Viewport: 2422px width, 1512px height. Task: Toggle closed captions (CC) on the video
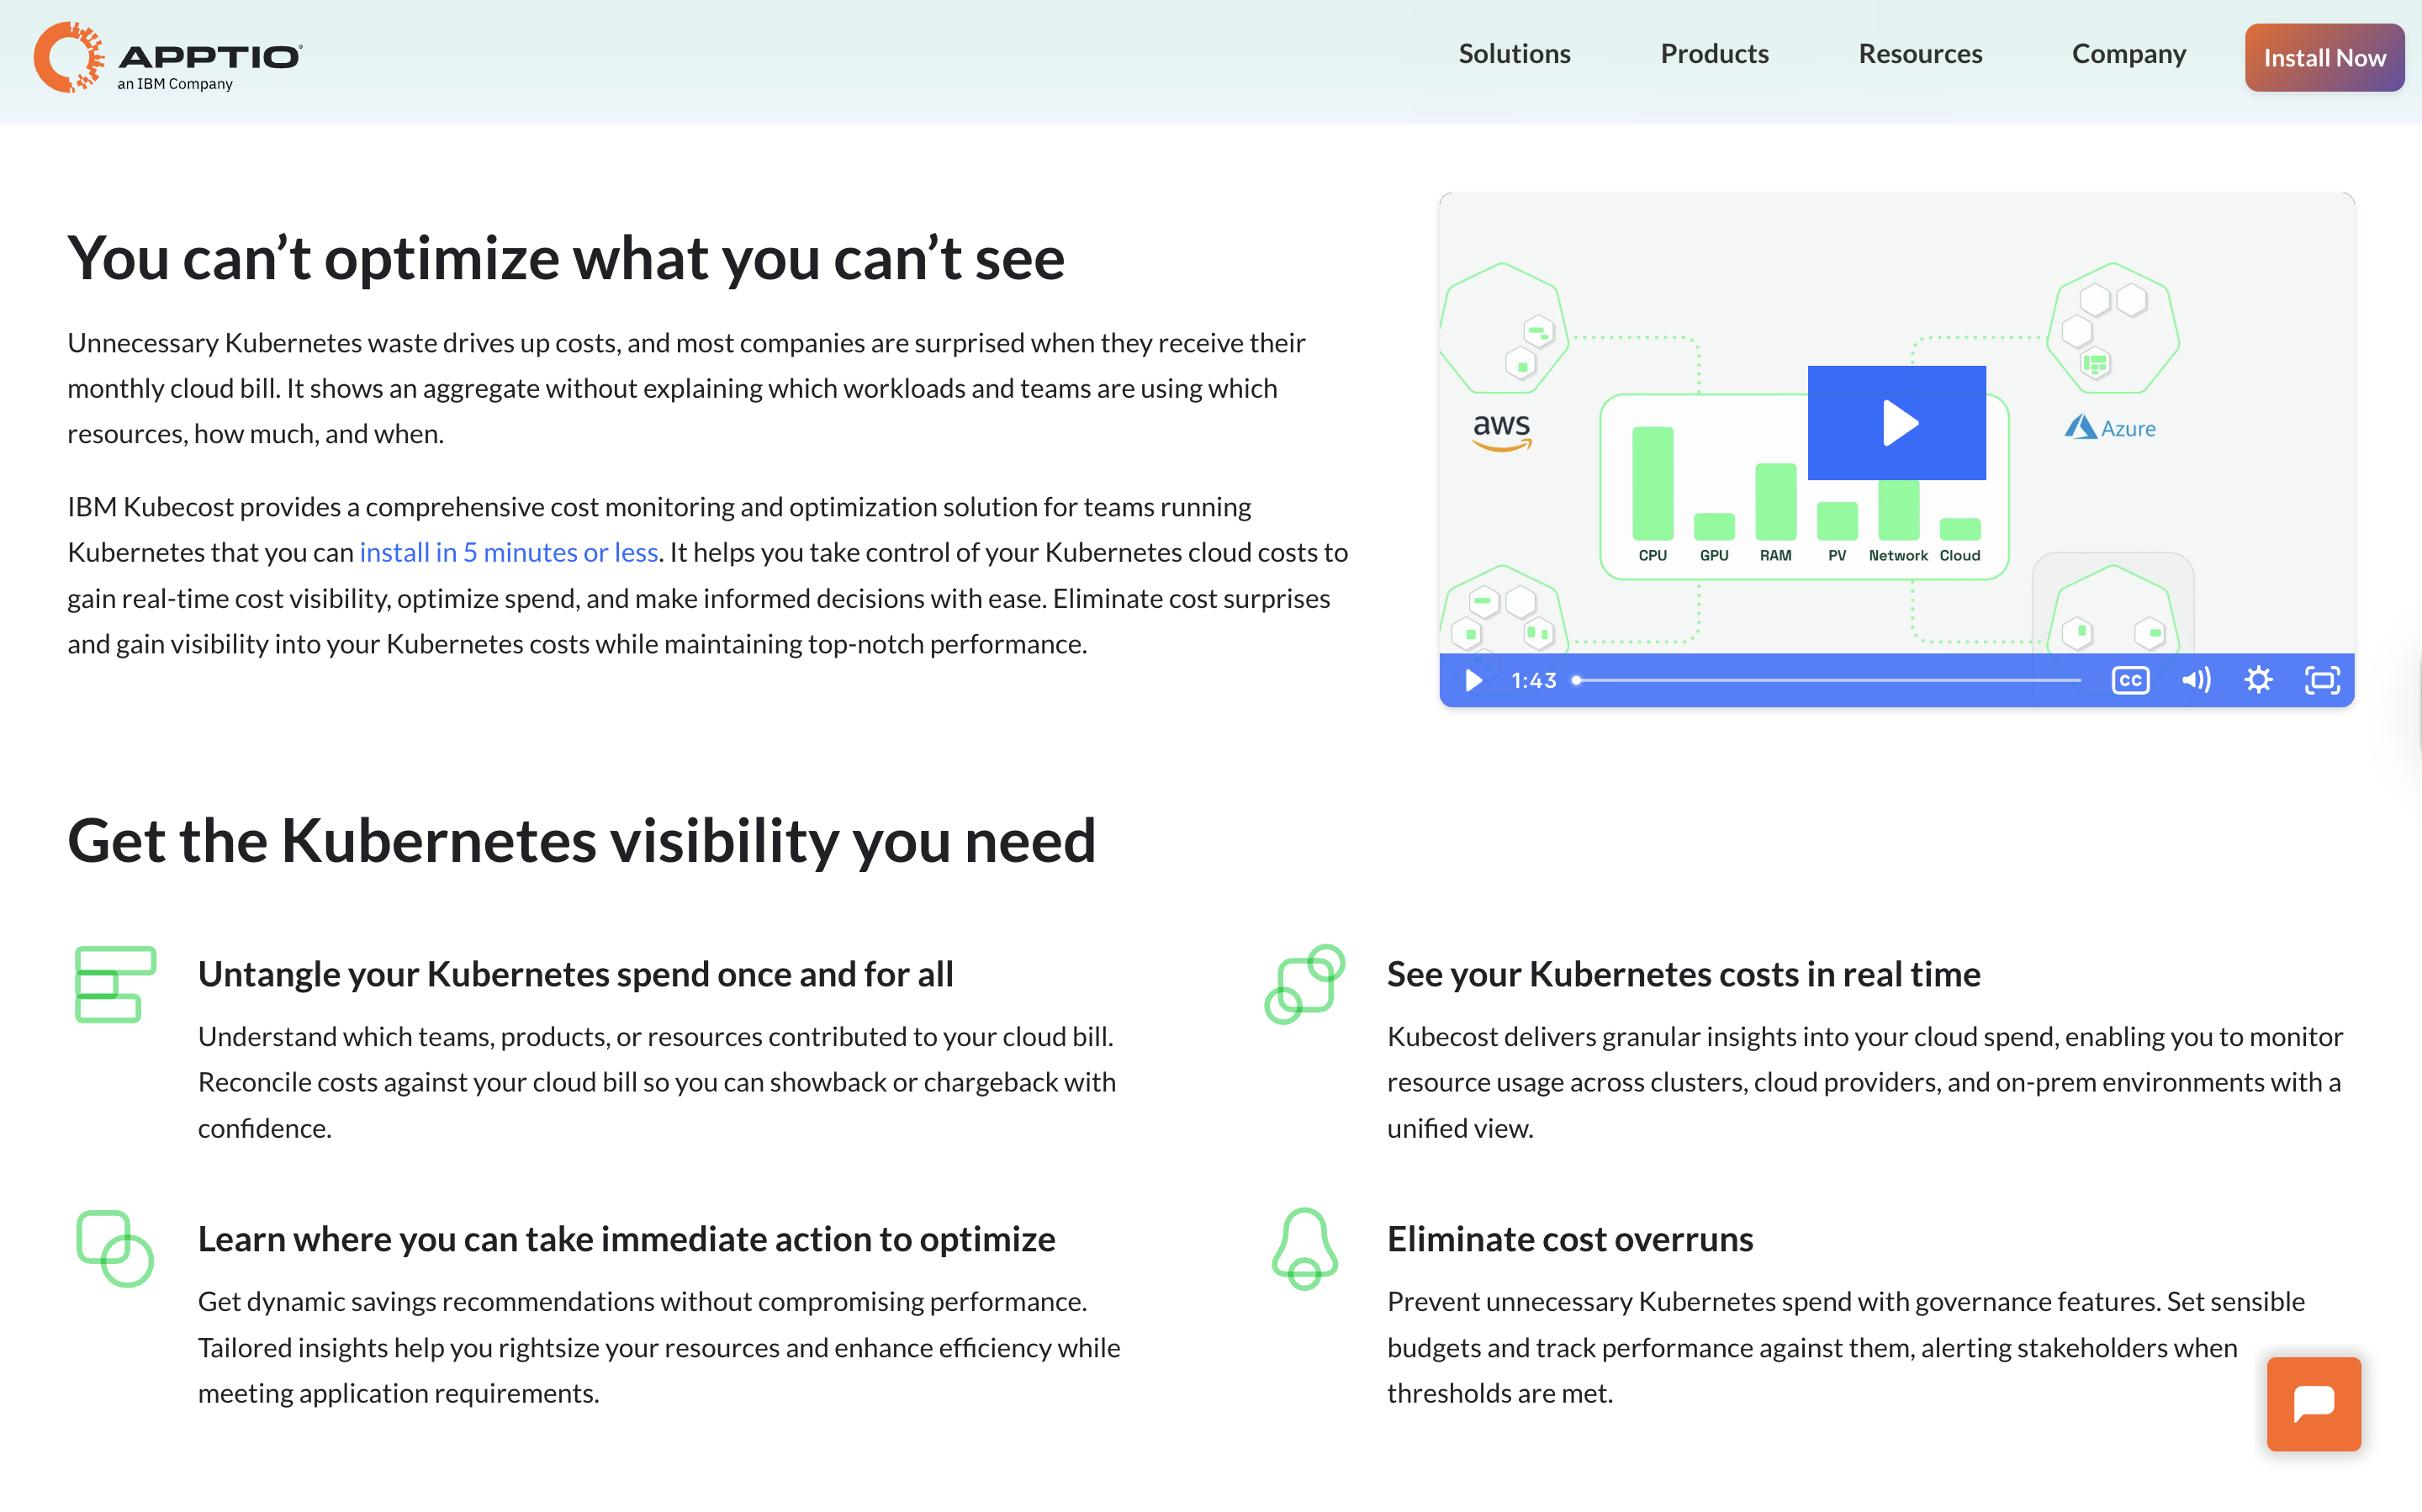tap(2130, 680)
